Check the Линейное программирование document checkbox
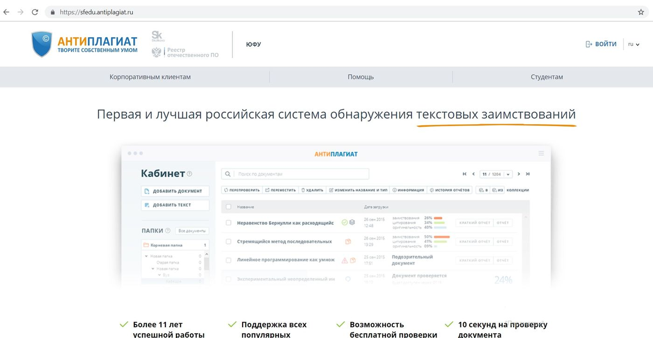The height and width of the screenshot is (338, 653). (x=229, y=260)
